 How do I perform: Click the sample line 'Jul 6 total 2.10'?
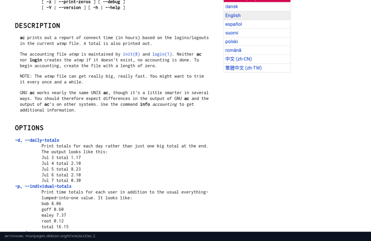(x=61, y=175)
